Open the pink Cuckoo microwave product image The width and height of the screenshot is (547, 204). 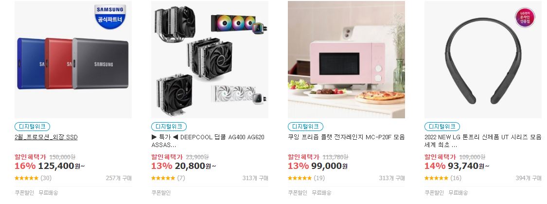(346, 59)
